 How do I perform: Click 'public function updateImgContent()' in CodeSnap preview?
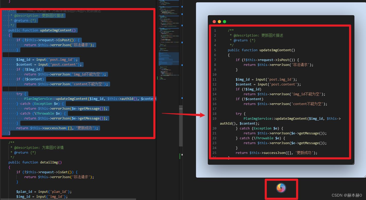coord(261,50)
